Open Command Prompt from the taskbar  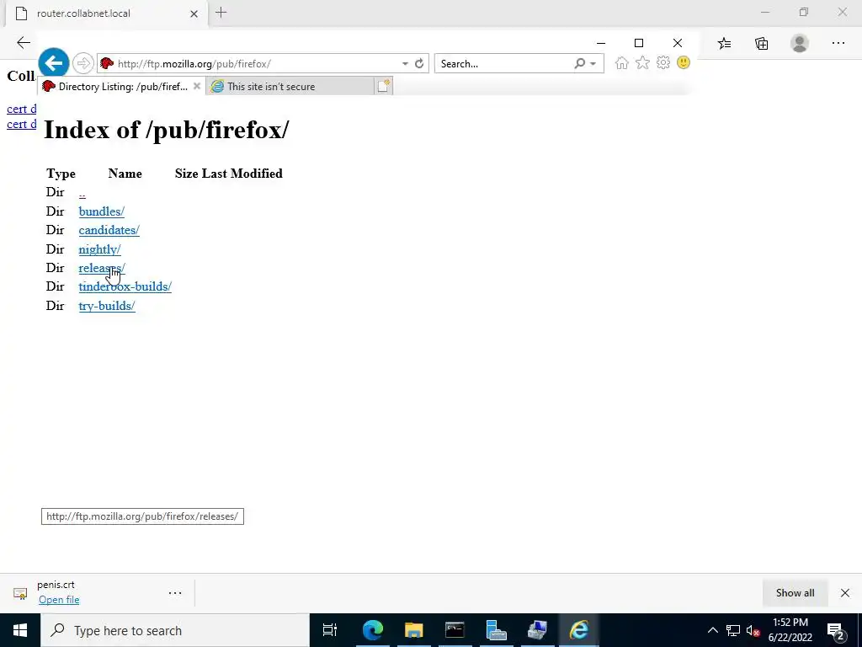coord(455,630)
